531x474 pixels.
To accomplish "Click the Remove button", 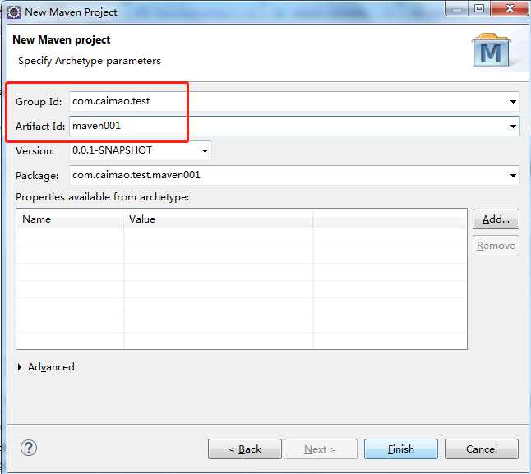I will [496, 246].
